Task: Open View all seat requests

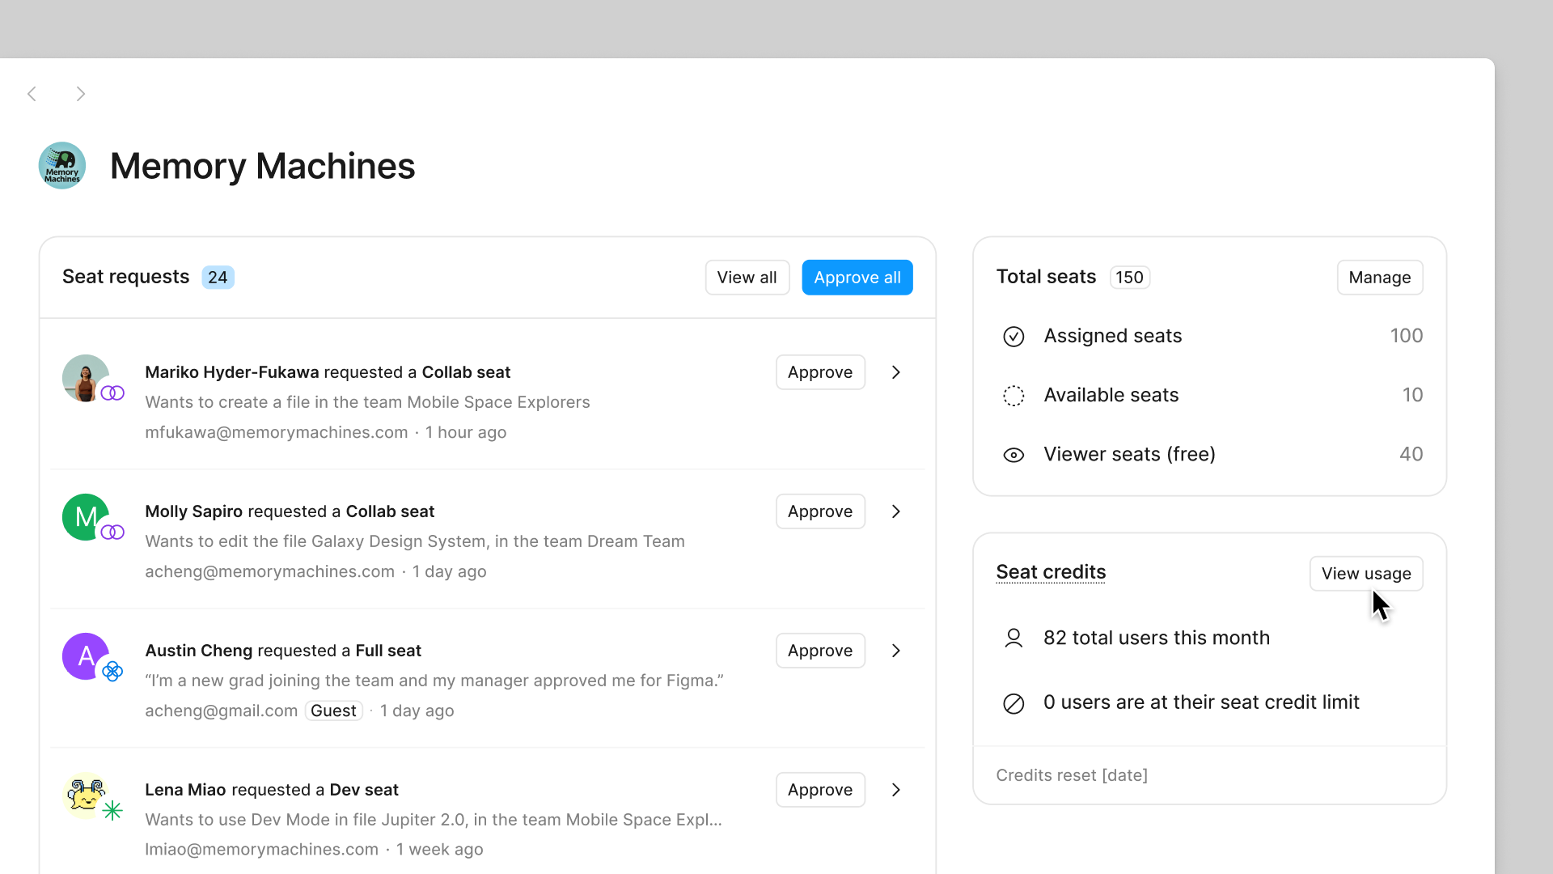Action: [x=747, y=277]
